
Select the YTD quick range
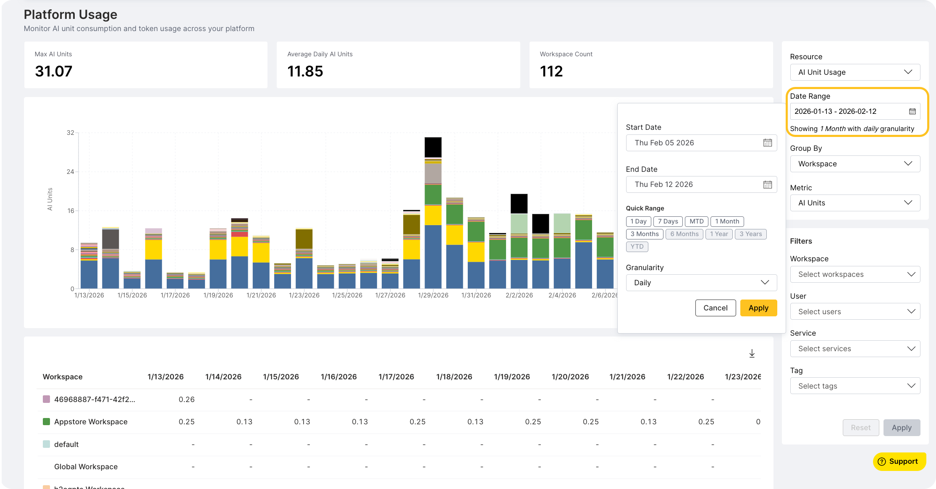pyautogui.click(x=637, y=247)
